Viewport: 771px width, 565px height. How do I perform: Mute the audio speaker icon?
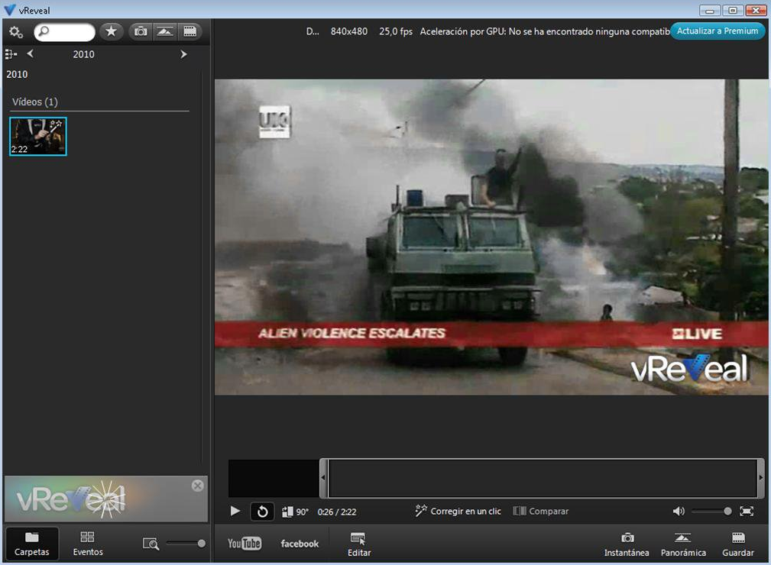point(679,512)
